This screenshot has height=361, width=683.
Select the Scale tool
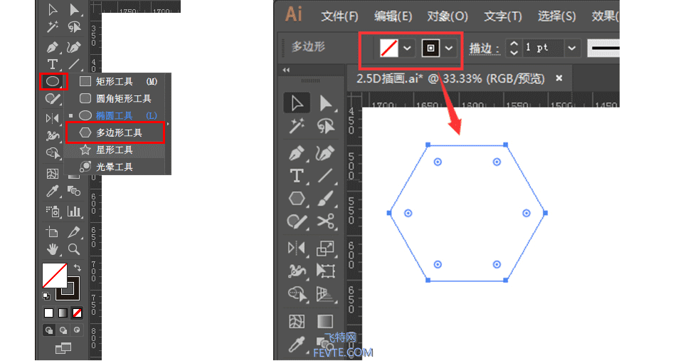(x=325, y=248)
